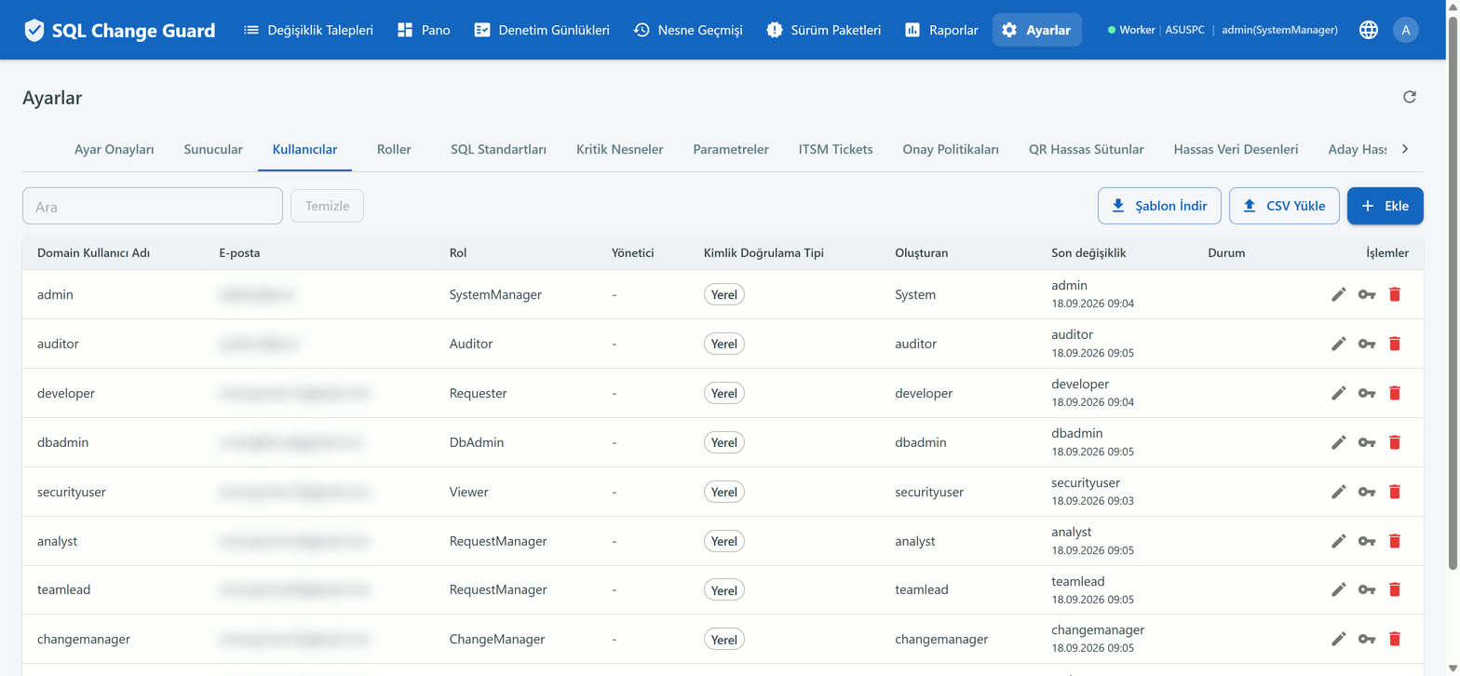Edit the developer user

(x=1339, y=393)
